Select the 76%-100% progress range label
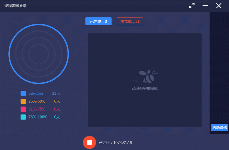This screenshot has height=150, width=229. 38,117
